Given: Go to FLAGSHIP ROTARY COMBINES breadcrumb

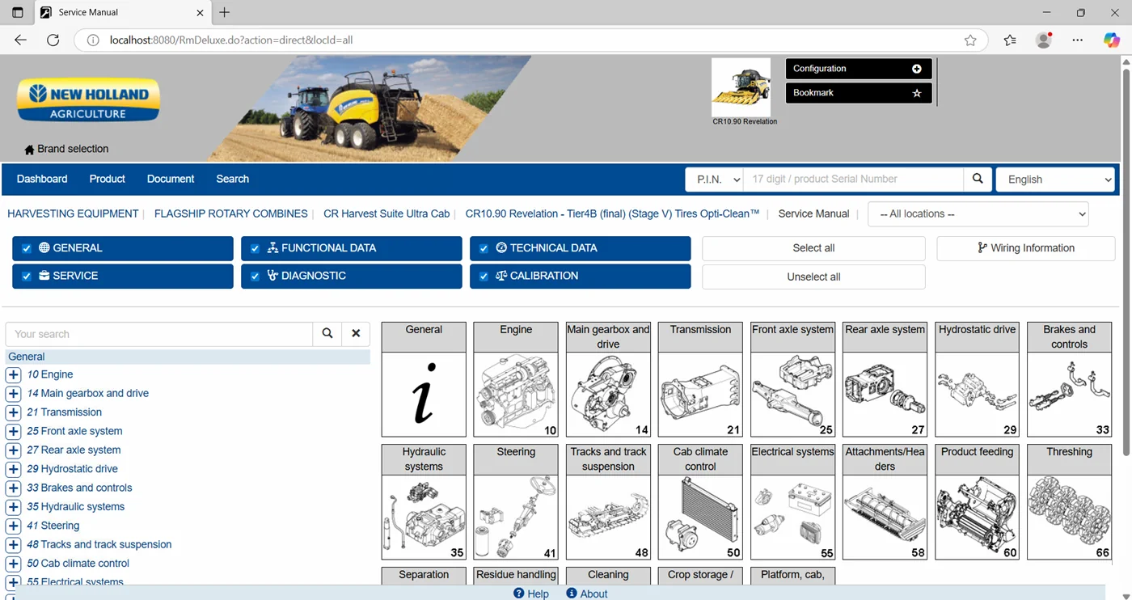Looking at the screenshot, I should click(x=230, y=213).
